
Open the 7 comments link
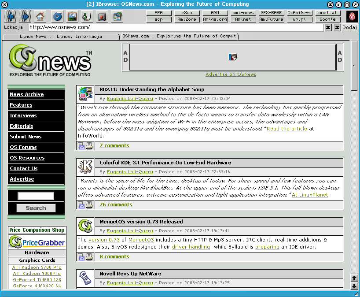tap(114, 146)
